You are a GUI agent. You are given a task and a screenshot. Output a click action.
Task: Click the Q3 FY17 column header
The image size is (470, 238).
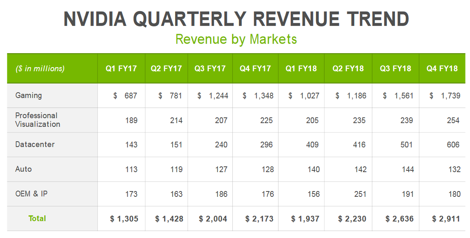pos(210,69)
